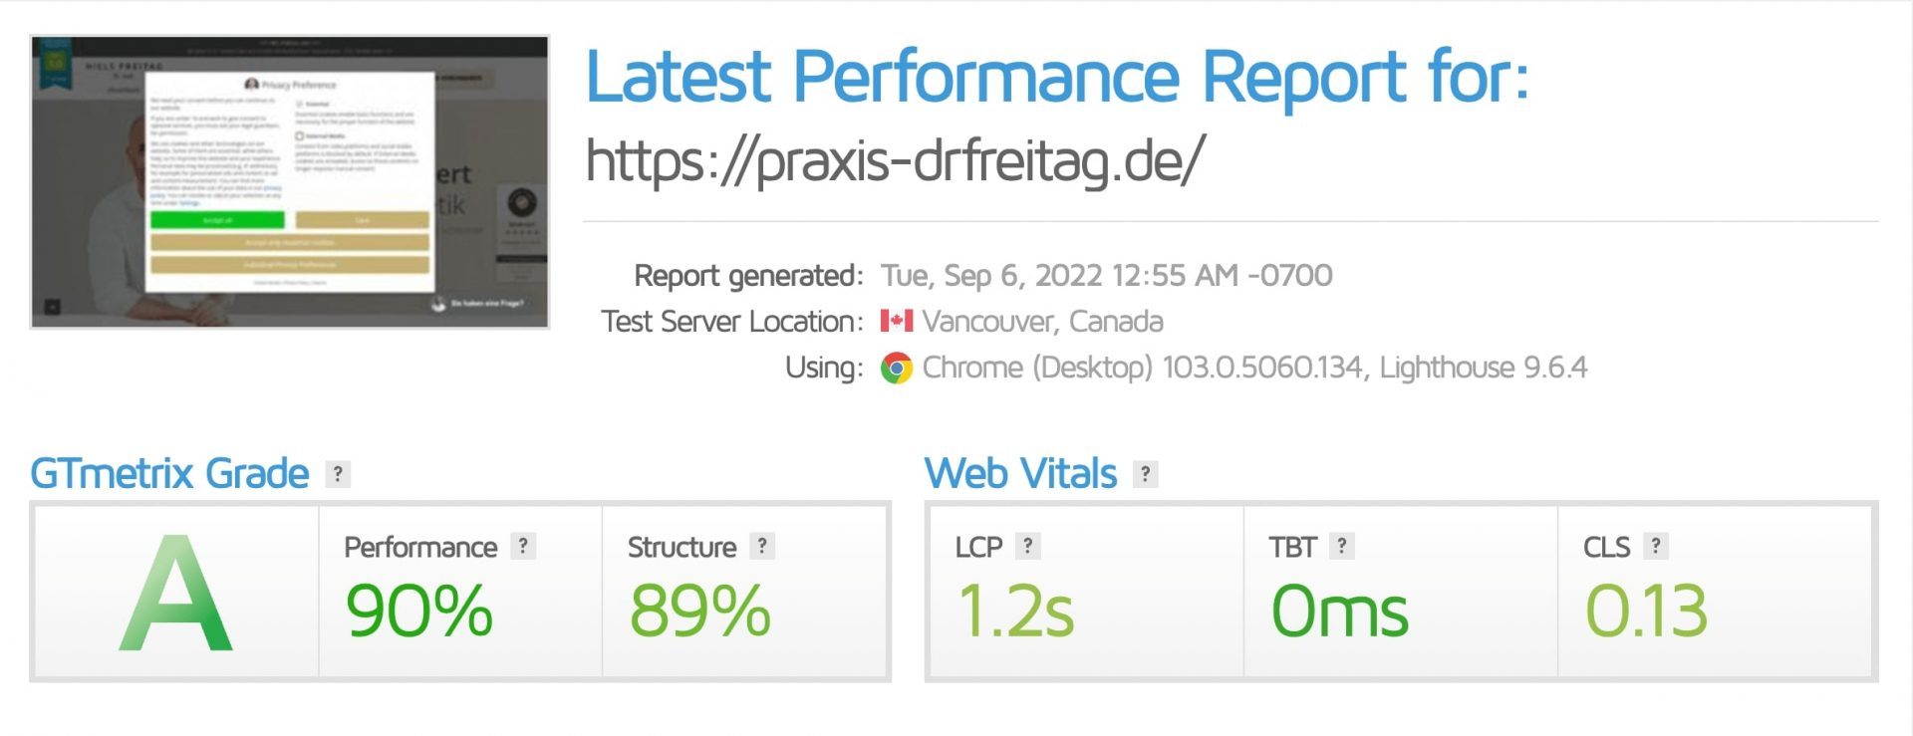Image resolution: width=1913 pixels, height=736 pixels.
Task: Select the large A grade letter
Action: click(176, 593)
